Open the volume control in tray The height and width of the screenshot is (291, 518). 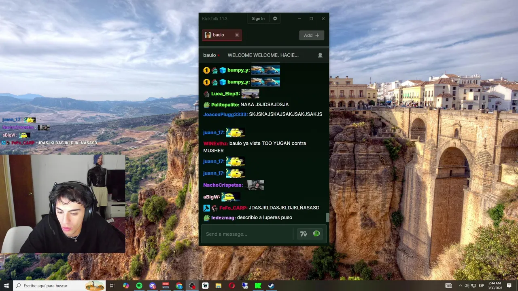(x=467, y=286)
